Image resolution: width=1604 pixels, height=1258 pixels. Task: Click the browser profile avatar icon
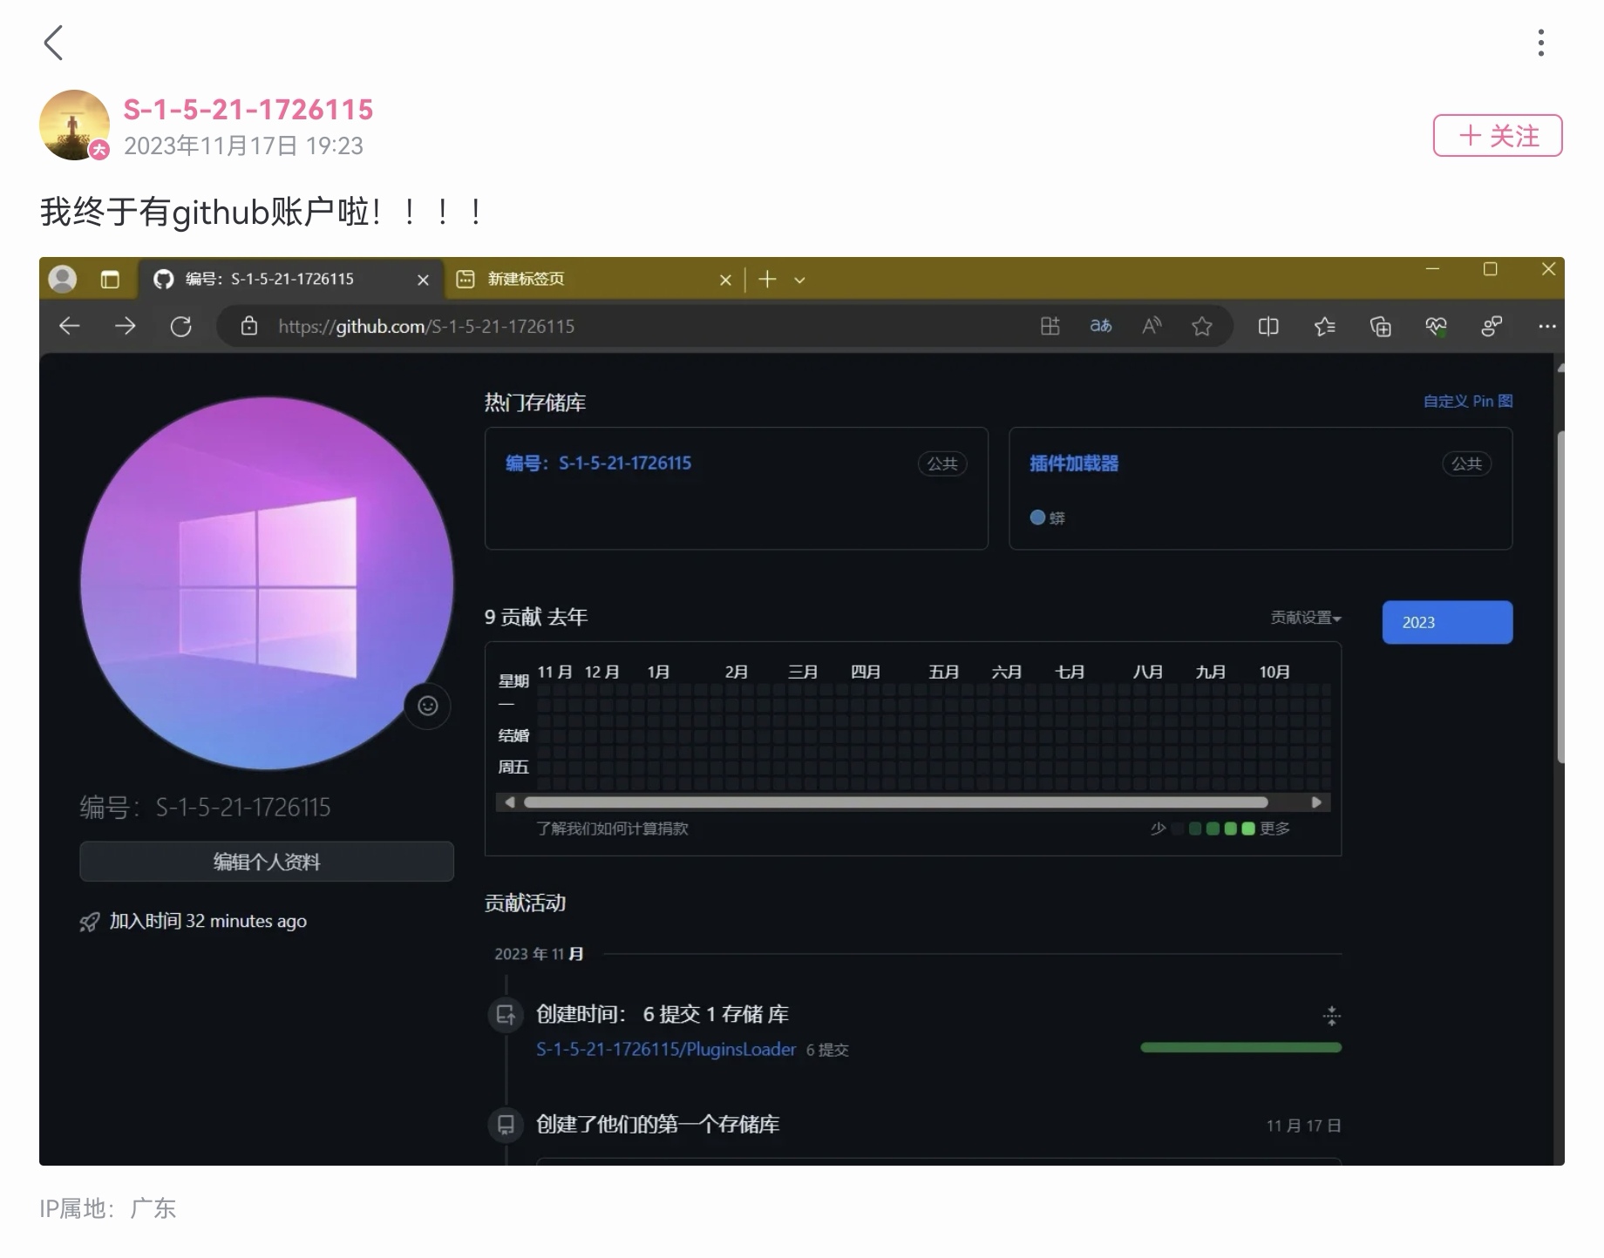(62, 279)
